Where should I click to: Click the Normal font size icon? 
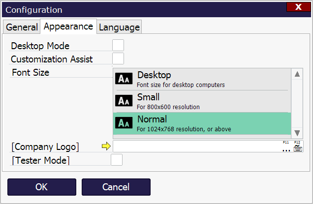[124, 123]
